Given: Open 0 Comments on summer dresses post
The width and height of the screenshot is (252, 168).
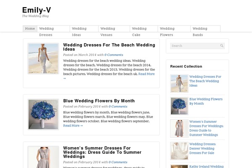Looking at the screenshot, I should [118, 162].
